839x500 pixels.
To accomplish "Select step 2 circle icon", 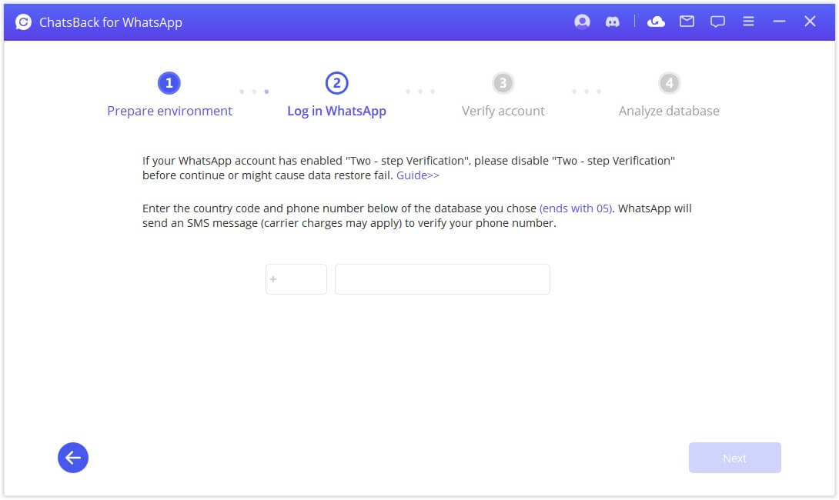I will click(x=336, y=83).
